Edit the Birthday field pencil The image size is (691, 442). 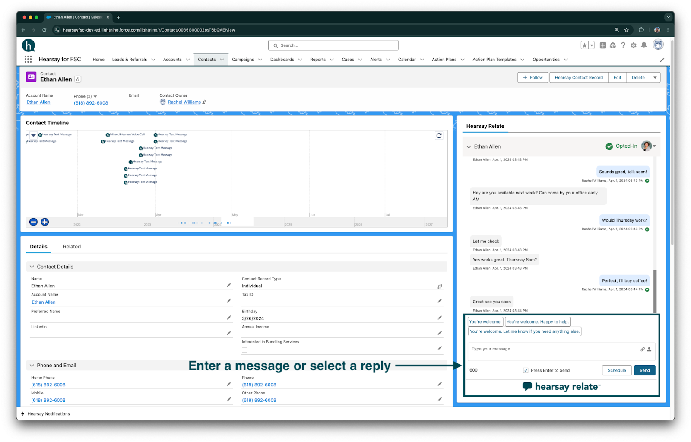click(440, 318)
